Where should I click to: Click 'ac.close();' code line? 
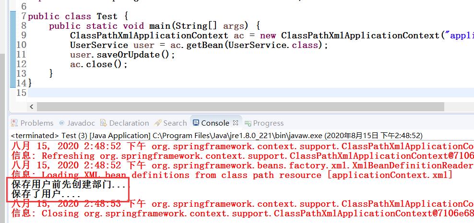[x=99, y=64]
